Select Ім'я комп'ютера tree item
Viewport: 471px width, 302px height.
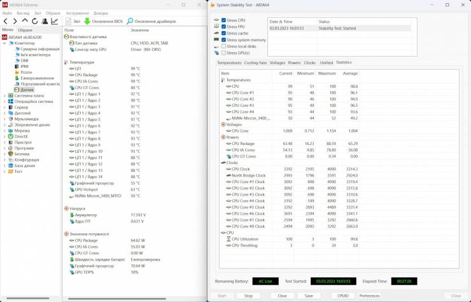[36, 55]
